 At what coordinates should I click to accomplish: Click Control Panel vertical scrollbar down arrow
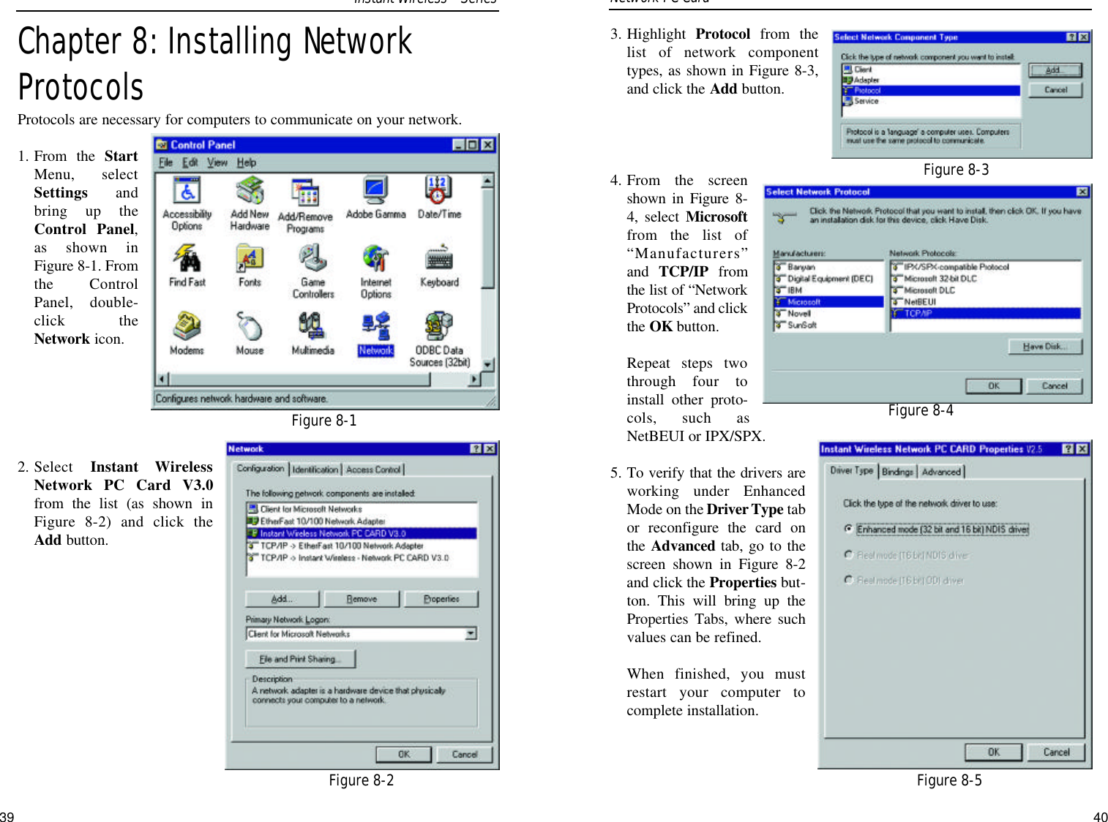coord(488,364)
